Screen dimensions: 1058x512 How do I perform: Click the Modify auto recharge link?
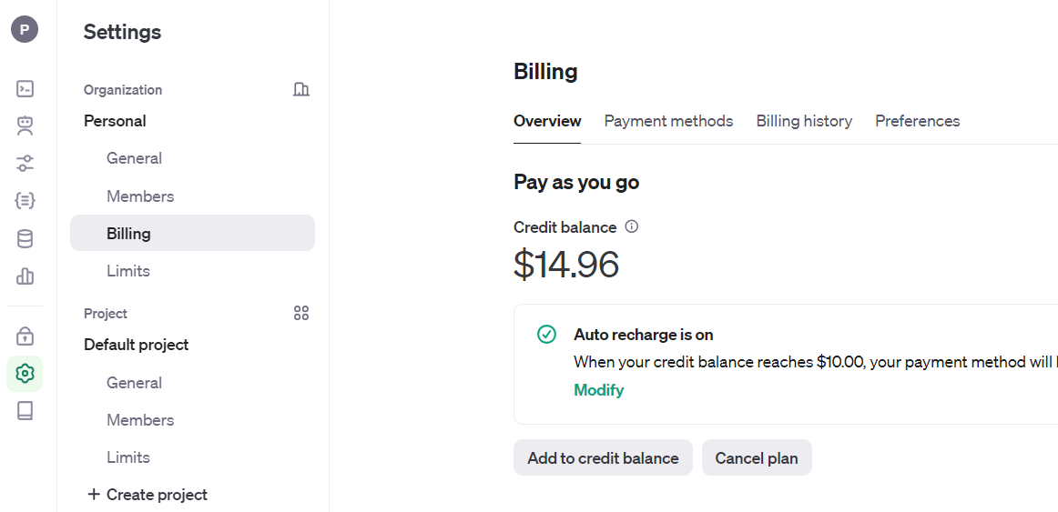(598, 390)
